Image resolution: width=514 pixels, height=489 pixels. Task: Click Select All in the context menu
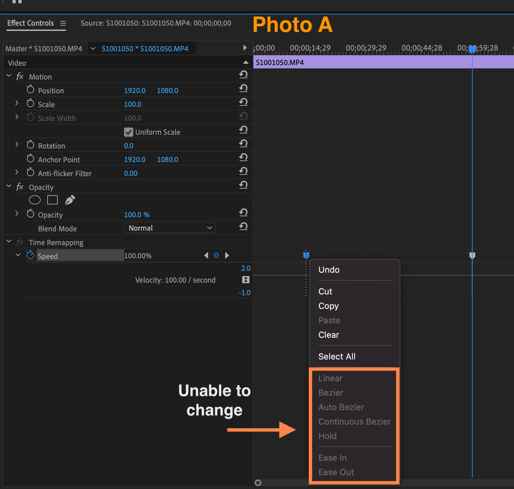coord(337,357)
